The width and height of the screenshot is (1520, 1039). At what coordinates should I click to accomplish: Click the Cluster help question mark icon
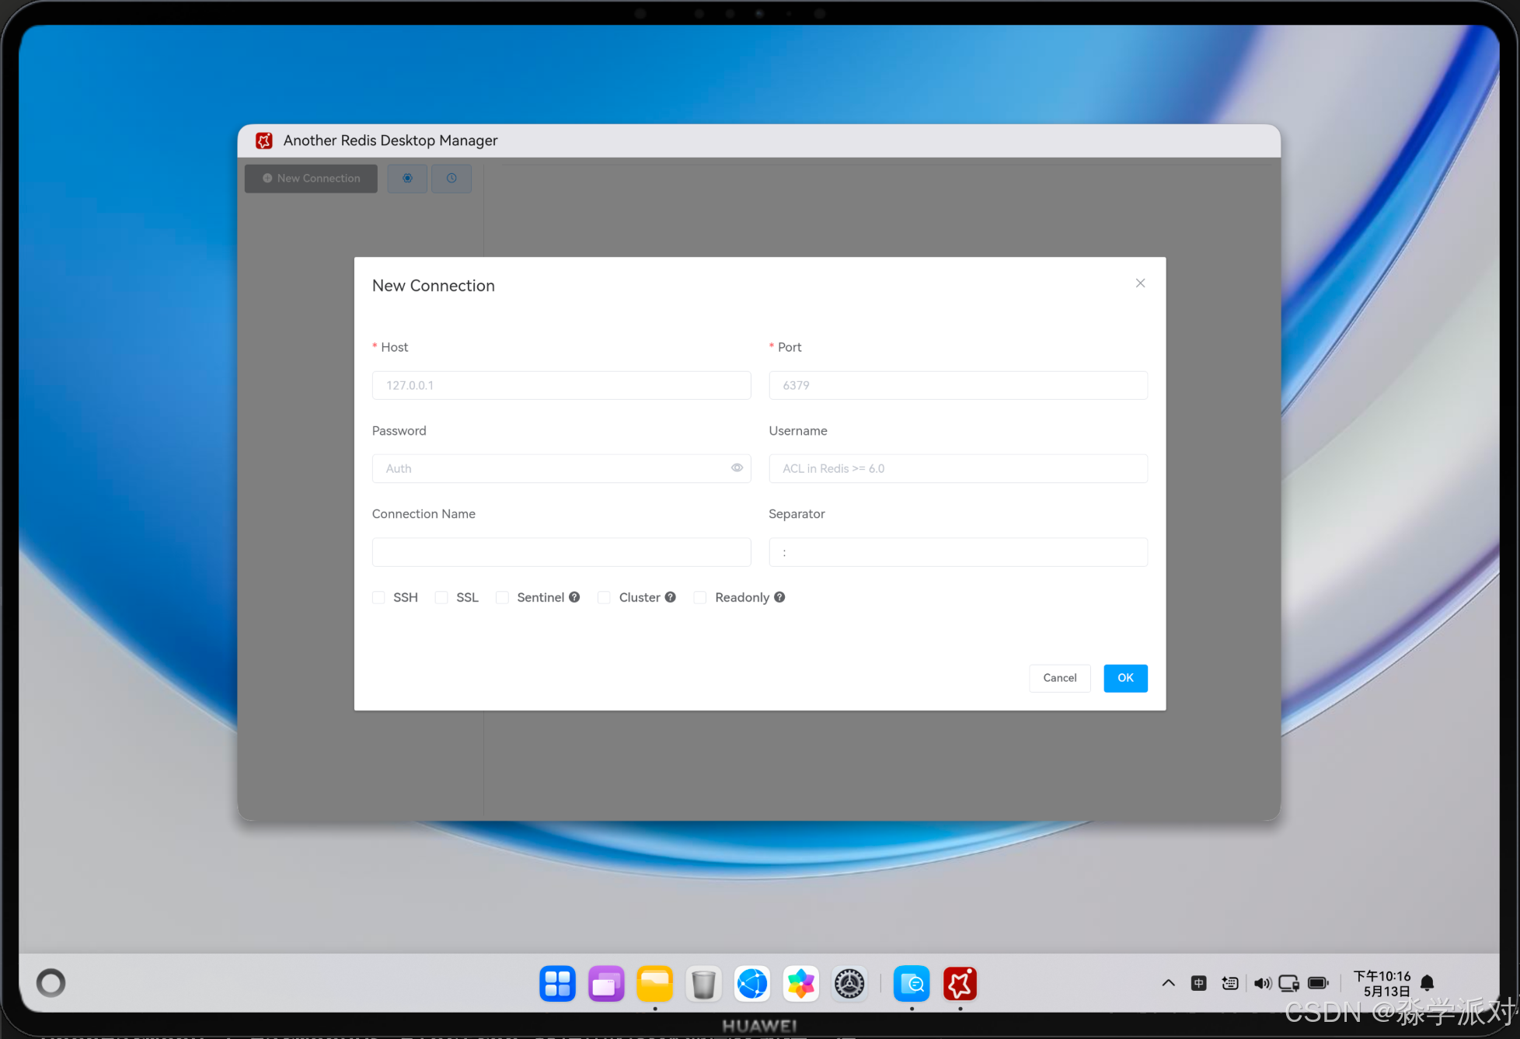(670, 596)
